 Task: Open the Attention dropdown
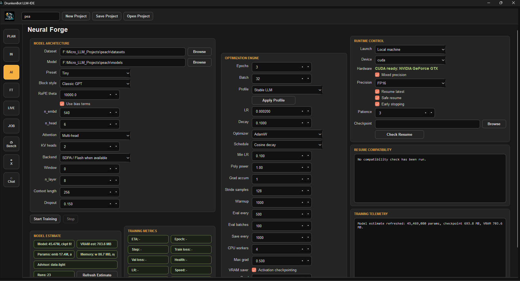coord(95,136)
